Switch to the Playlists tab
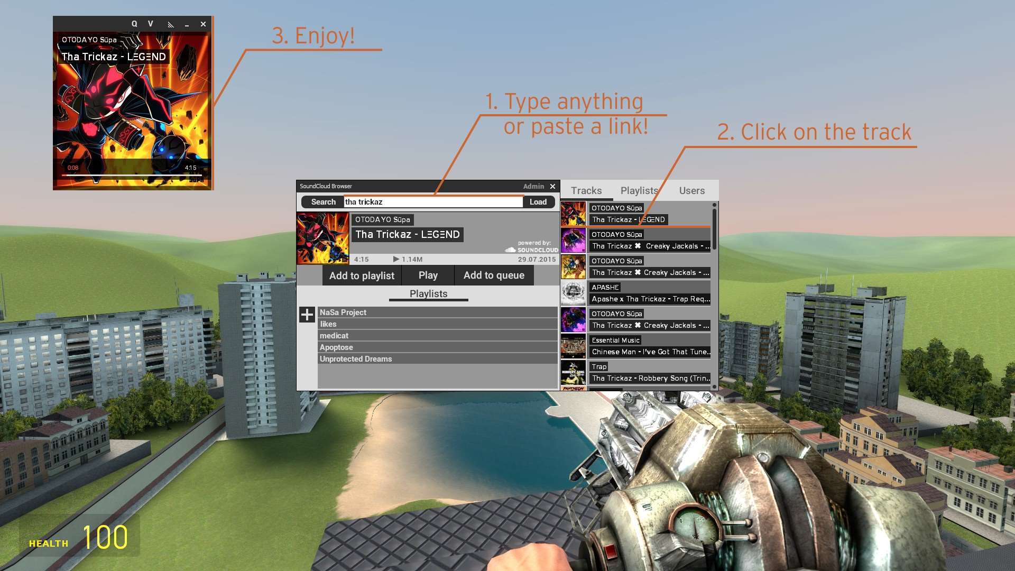 point(638,190)
